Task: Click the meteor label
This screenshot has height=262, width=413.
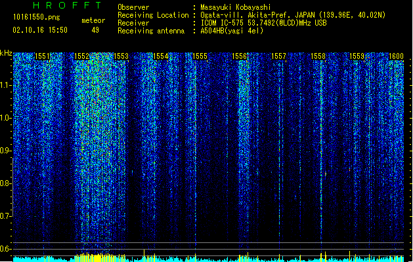Action: (x=93, y=20)
